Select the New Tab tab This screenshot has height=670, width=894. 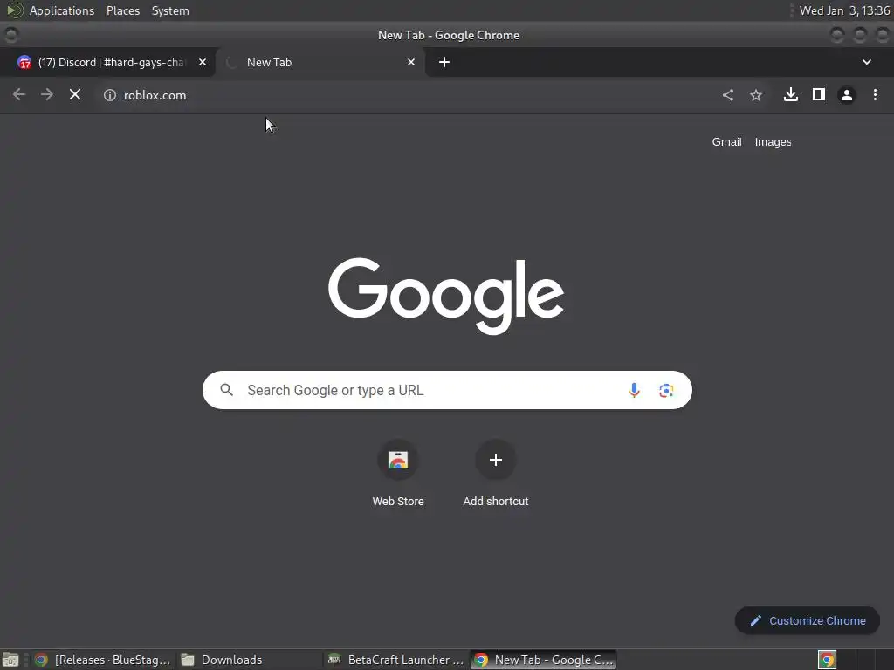[x=321, y=62]
